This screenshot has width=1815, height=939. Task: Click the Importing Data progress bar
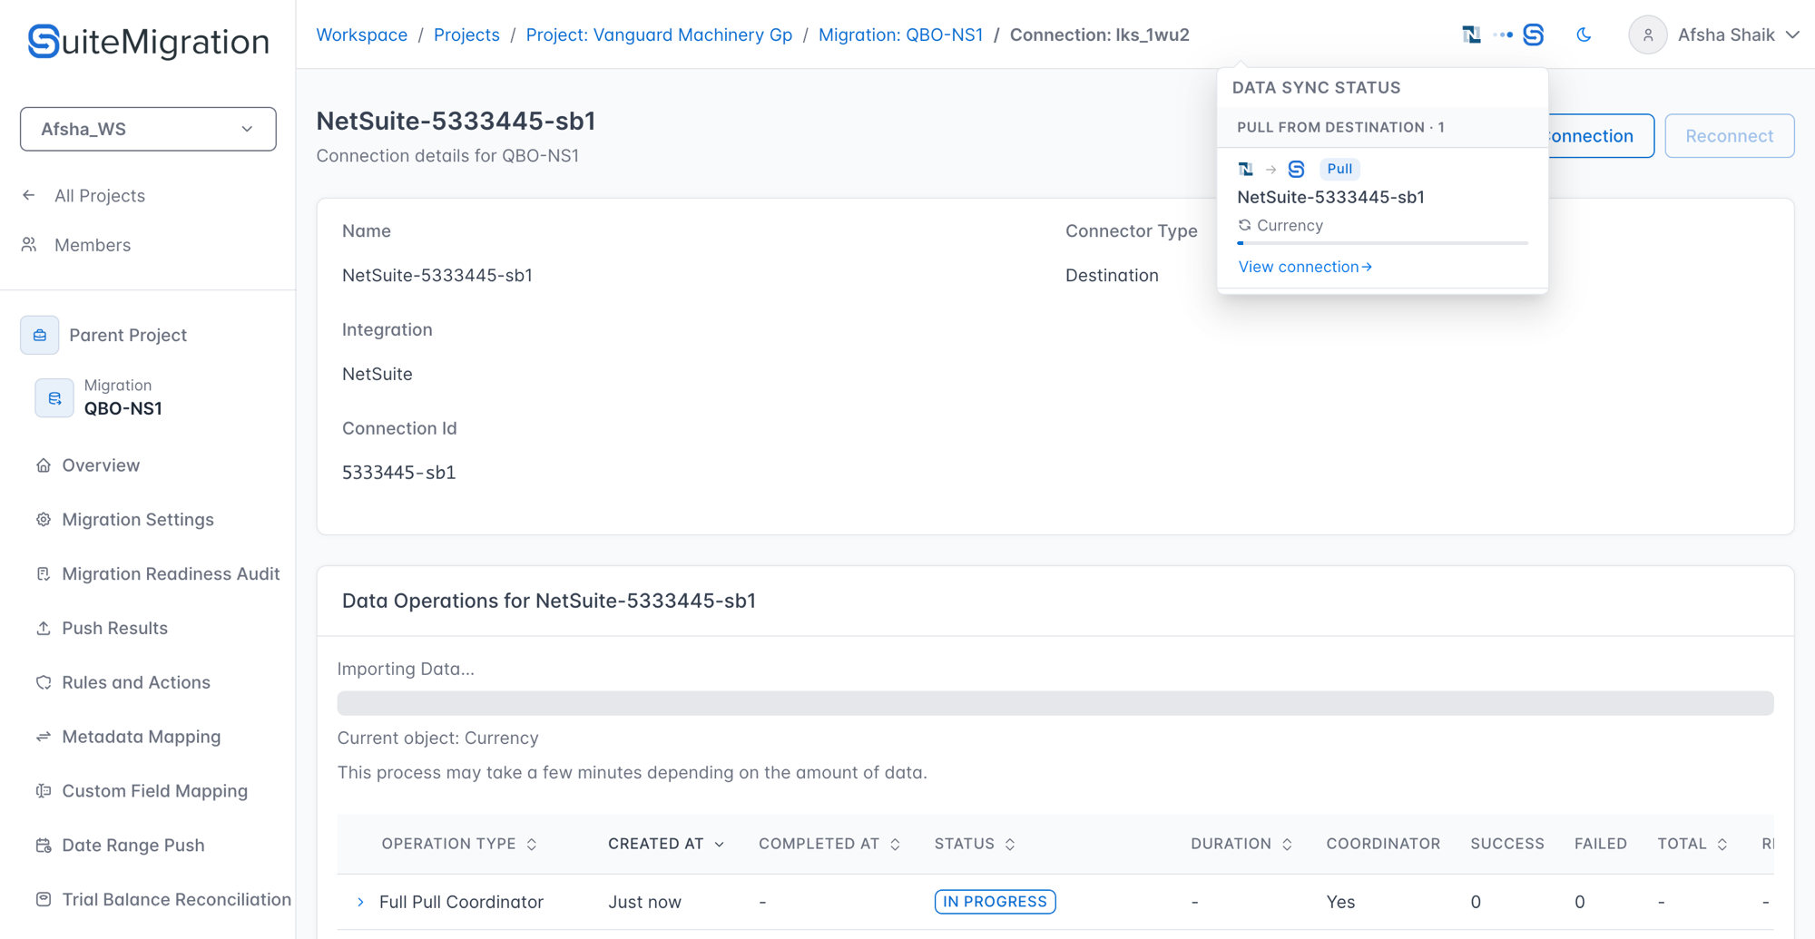click(1055, 703)
